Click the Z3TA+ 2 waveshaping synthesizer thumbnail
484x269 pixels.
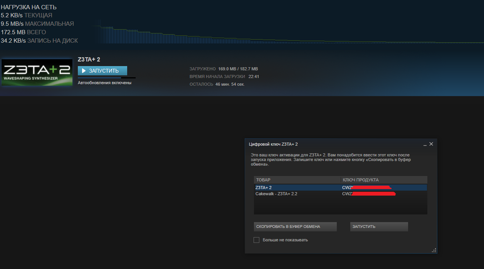[x=37, y=72]
